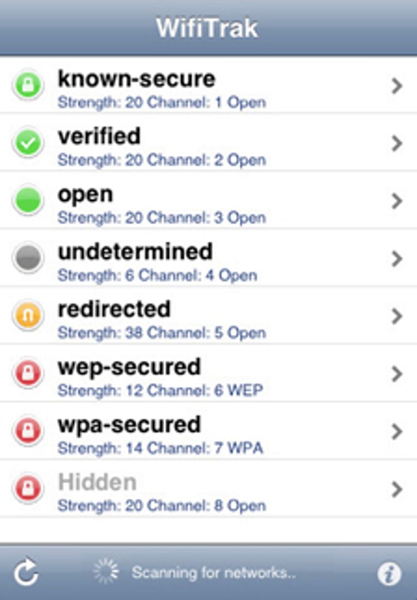Tap the refresh arrow in the bottom bar

point(26,573)
